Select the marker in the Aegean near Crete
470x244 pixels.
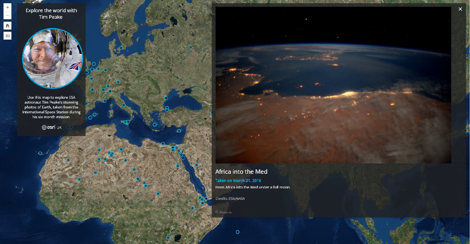(x=154, y=125)
